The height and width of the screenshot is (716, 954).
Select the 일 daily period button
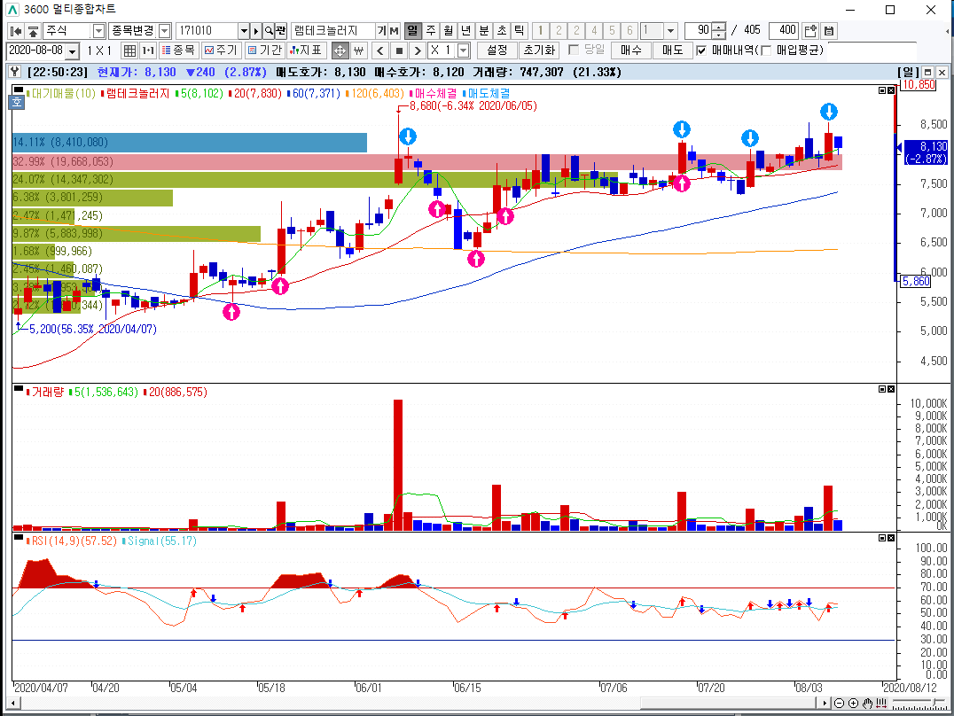(412, 30)
